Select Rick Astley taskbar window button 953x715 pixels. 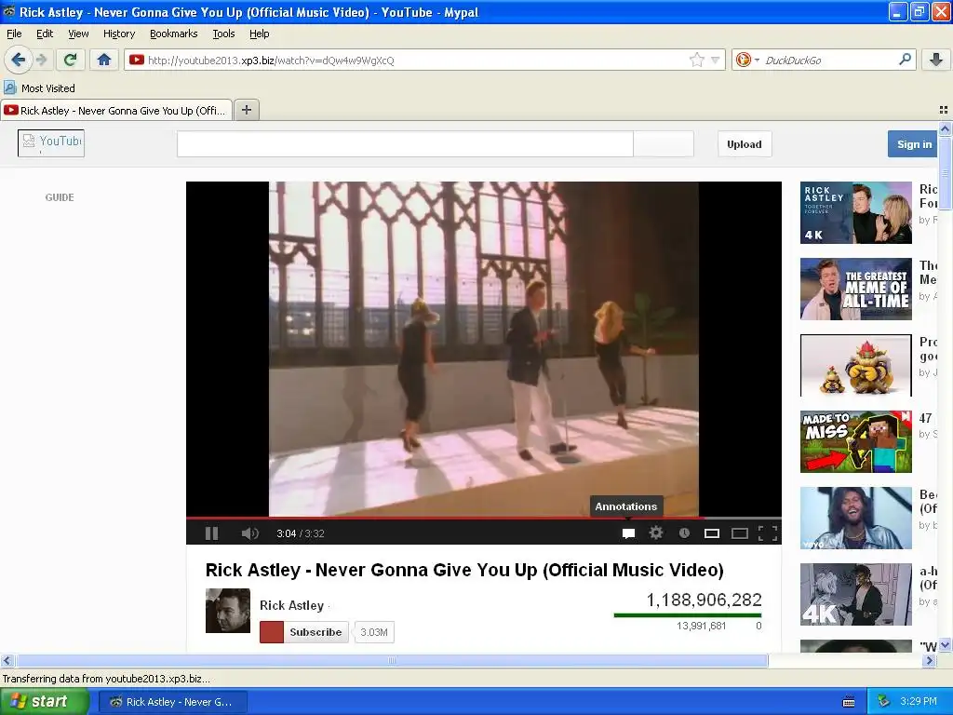click(173, 702)
